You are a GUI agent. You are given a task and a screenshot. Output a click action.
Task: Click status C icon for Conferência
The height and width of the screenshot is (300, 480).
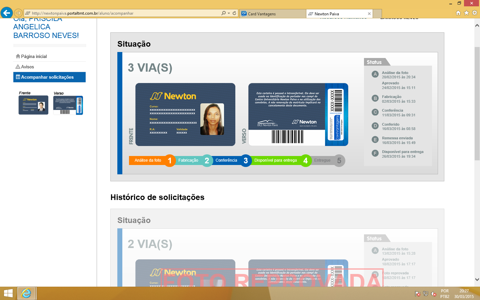[x=375, y=112]
